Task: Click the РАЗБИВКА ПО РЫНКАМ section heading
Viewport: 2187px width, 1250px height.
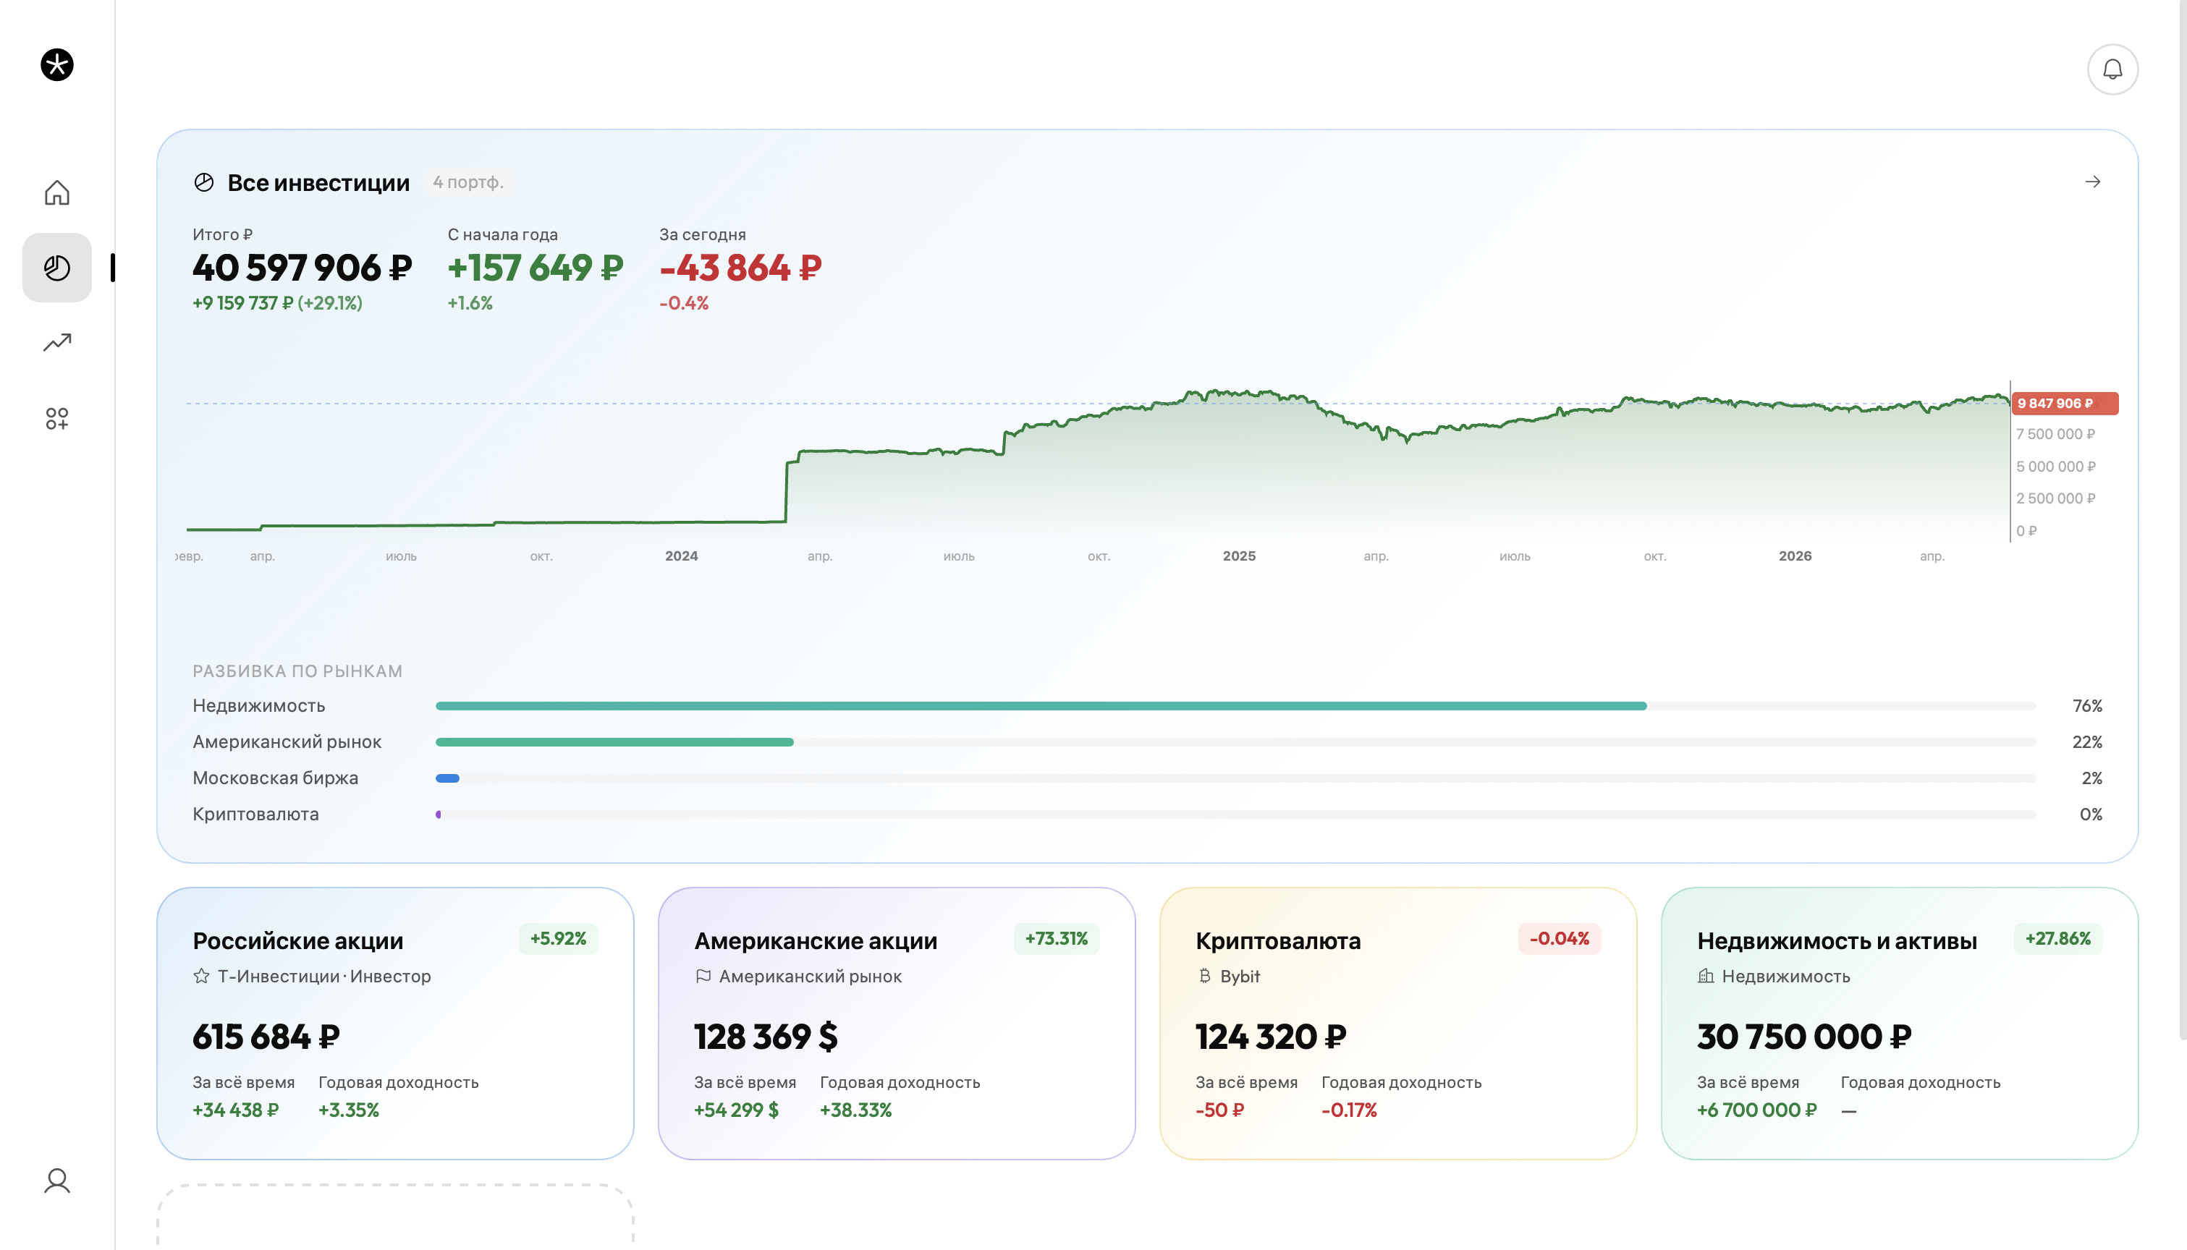Action: 297,671
